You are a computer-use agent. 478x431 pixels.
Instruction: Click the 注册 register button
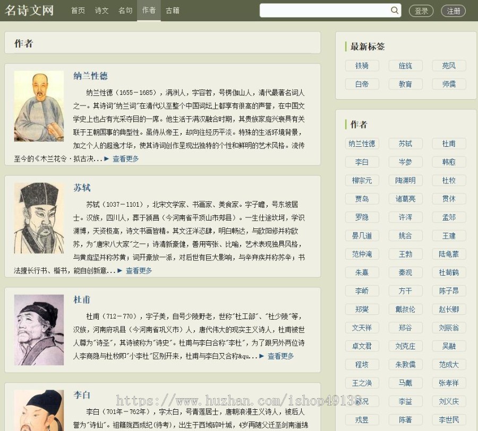454,11
